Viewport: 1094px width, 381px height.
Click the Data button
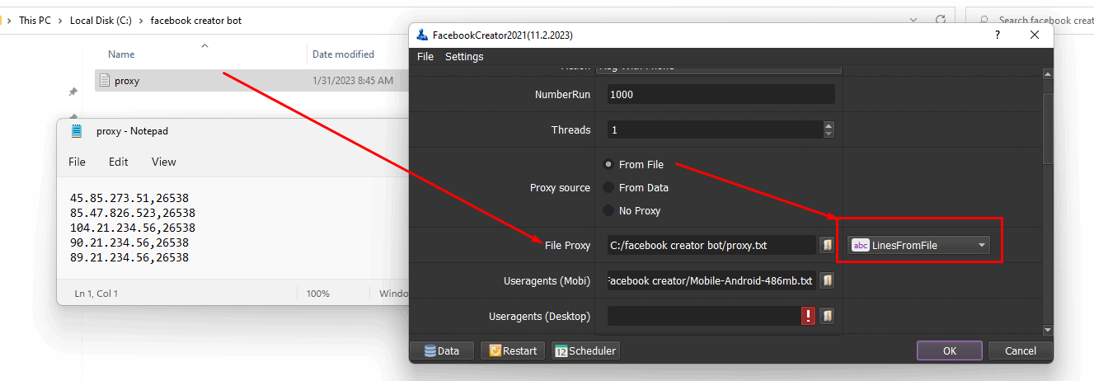tap(441, 350)
